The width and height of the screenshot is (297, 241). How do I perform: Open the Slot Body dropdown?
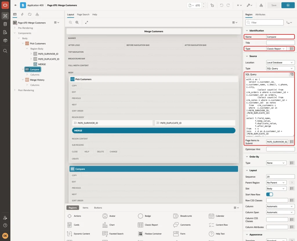click(x=276, y=189)
